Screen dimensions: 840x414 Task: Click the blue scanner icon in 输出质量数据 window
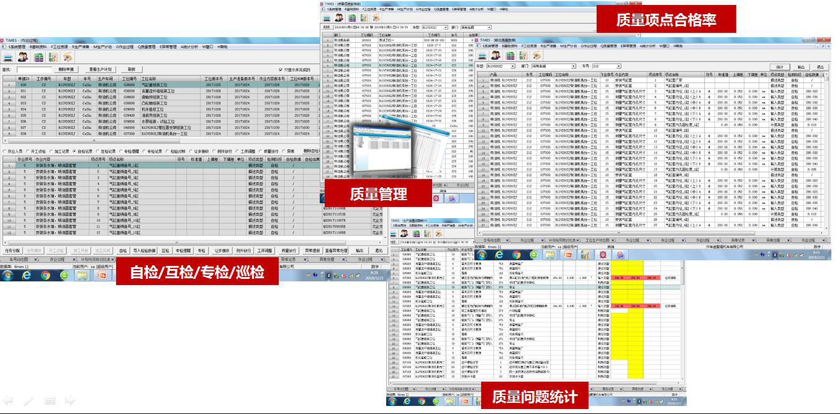click(481, 56)
